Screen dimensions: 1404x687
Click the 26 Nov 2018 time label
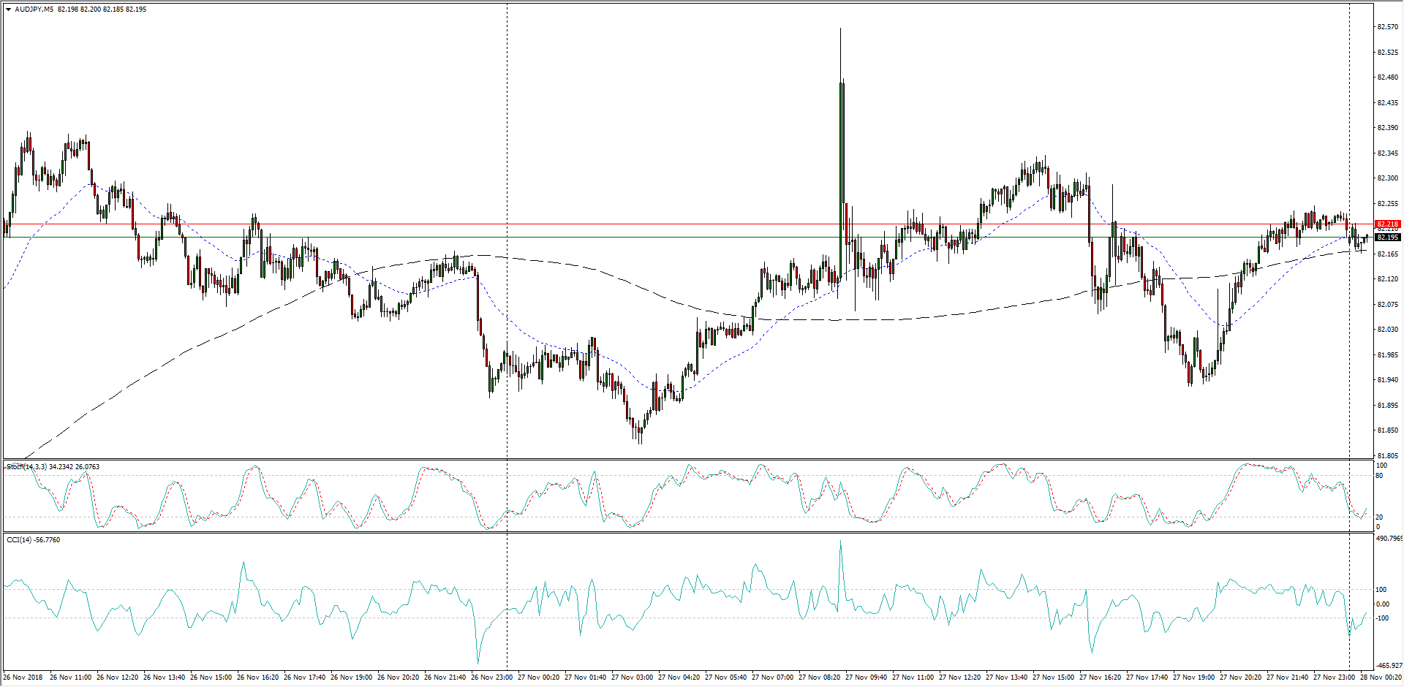24,677
